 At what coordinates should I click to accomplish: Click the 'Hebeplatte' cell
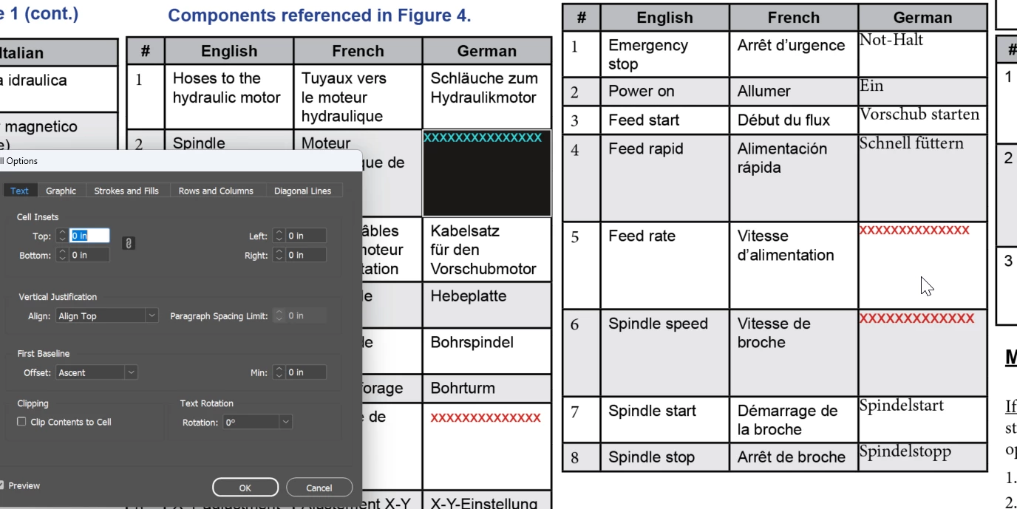[487, 304]
